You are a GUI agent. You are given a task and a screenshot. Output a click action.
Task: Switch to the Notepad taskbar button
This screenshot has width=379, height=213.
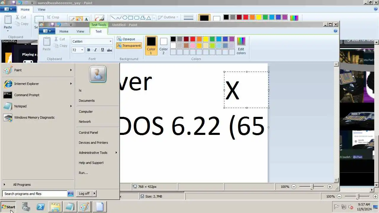pyautogui.click(x=70, y=207)
